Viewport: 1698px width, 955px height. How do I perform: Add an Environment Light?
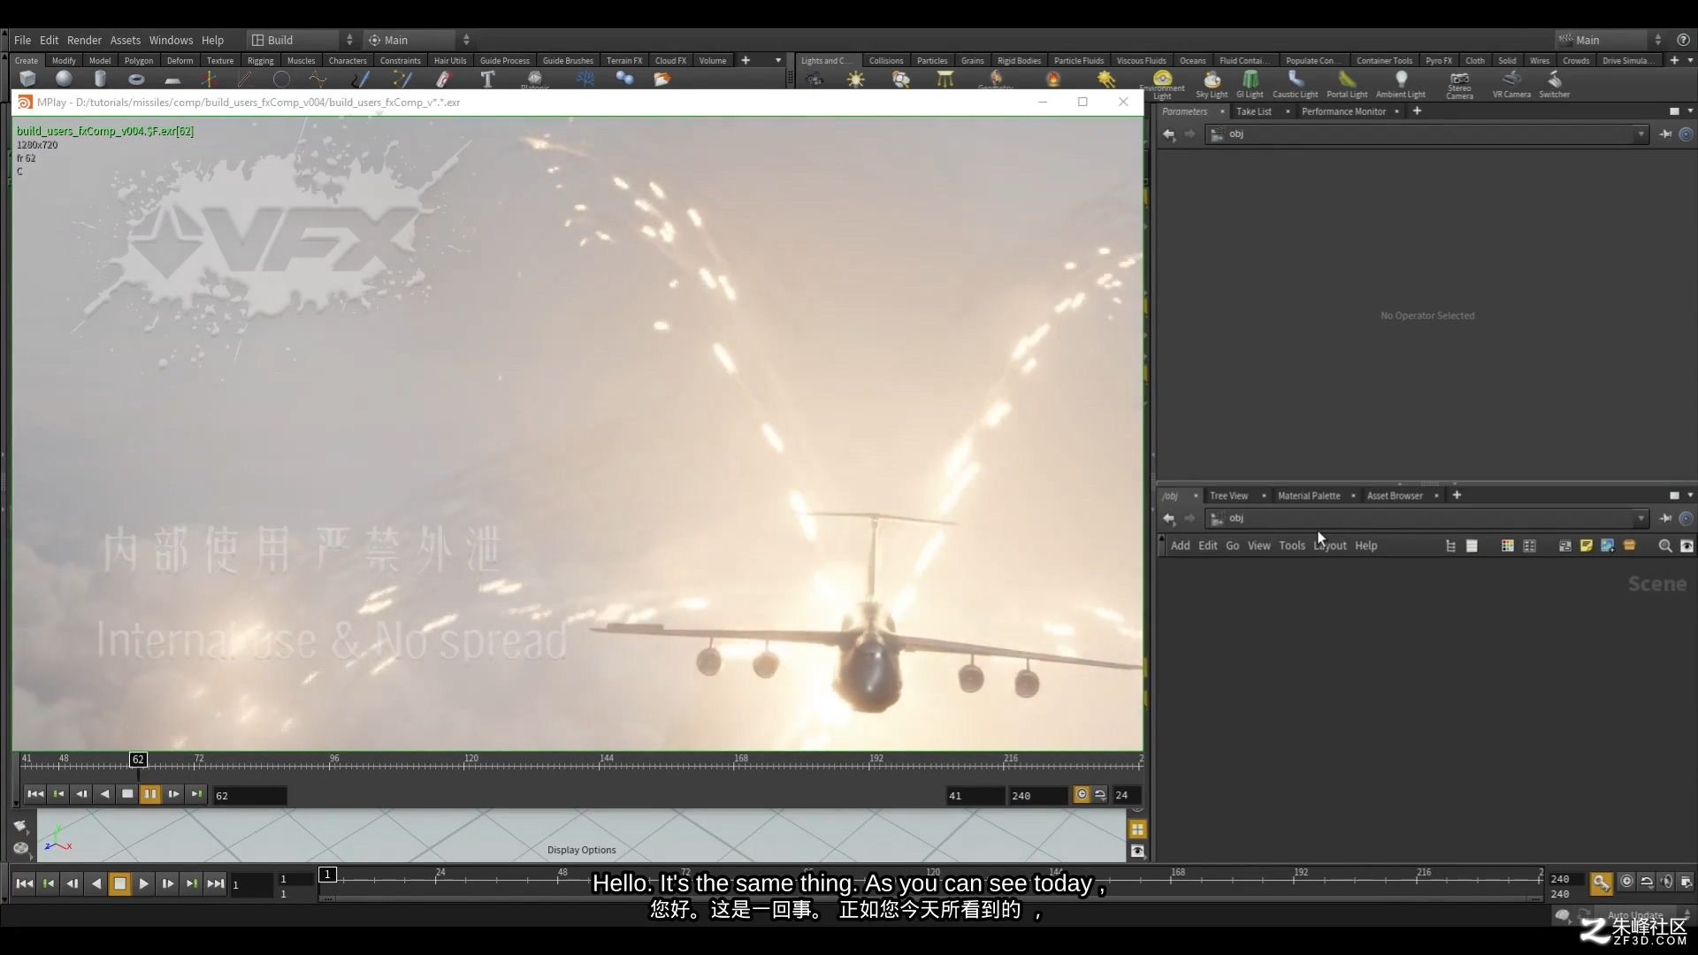pyautogui.click(x=1162, y=84)
